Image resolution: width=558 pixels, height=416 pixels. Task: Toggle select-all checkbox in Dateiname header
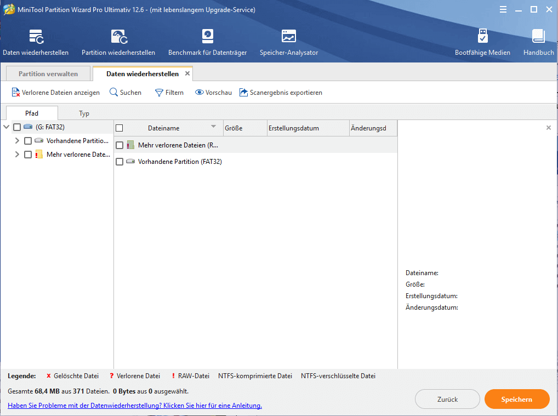click(119, 128)
